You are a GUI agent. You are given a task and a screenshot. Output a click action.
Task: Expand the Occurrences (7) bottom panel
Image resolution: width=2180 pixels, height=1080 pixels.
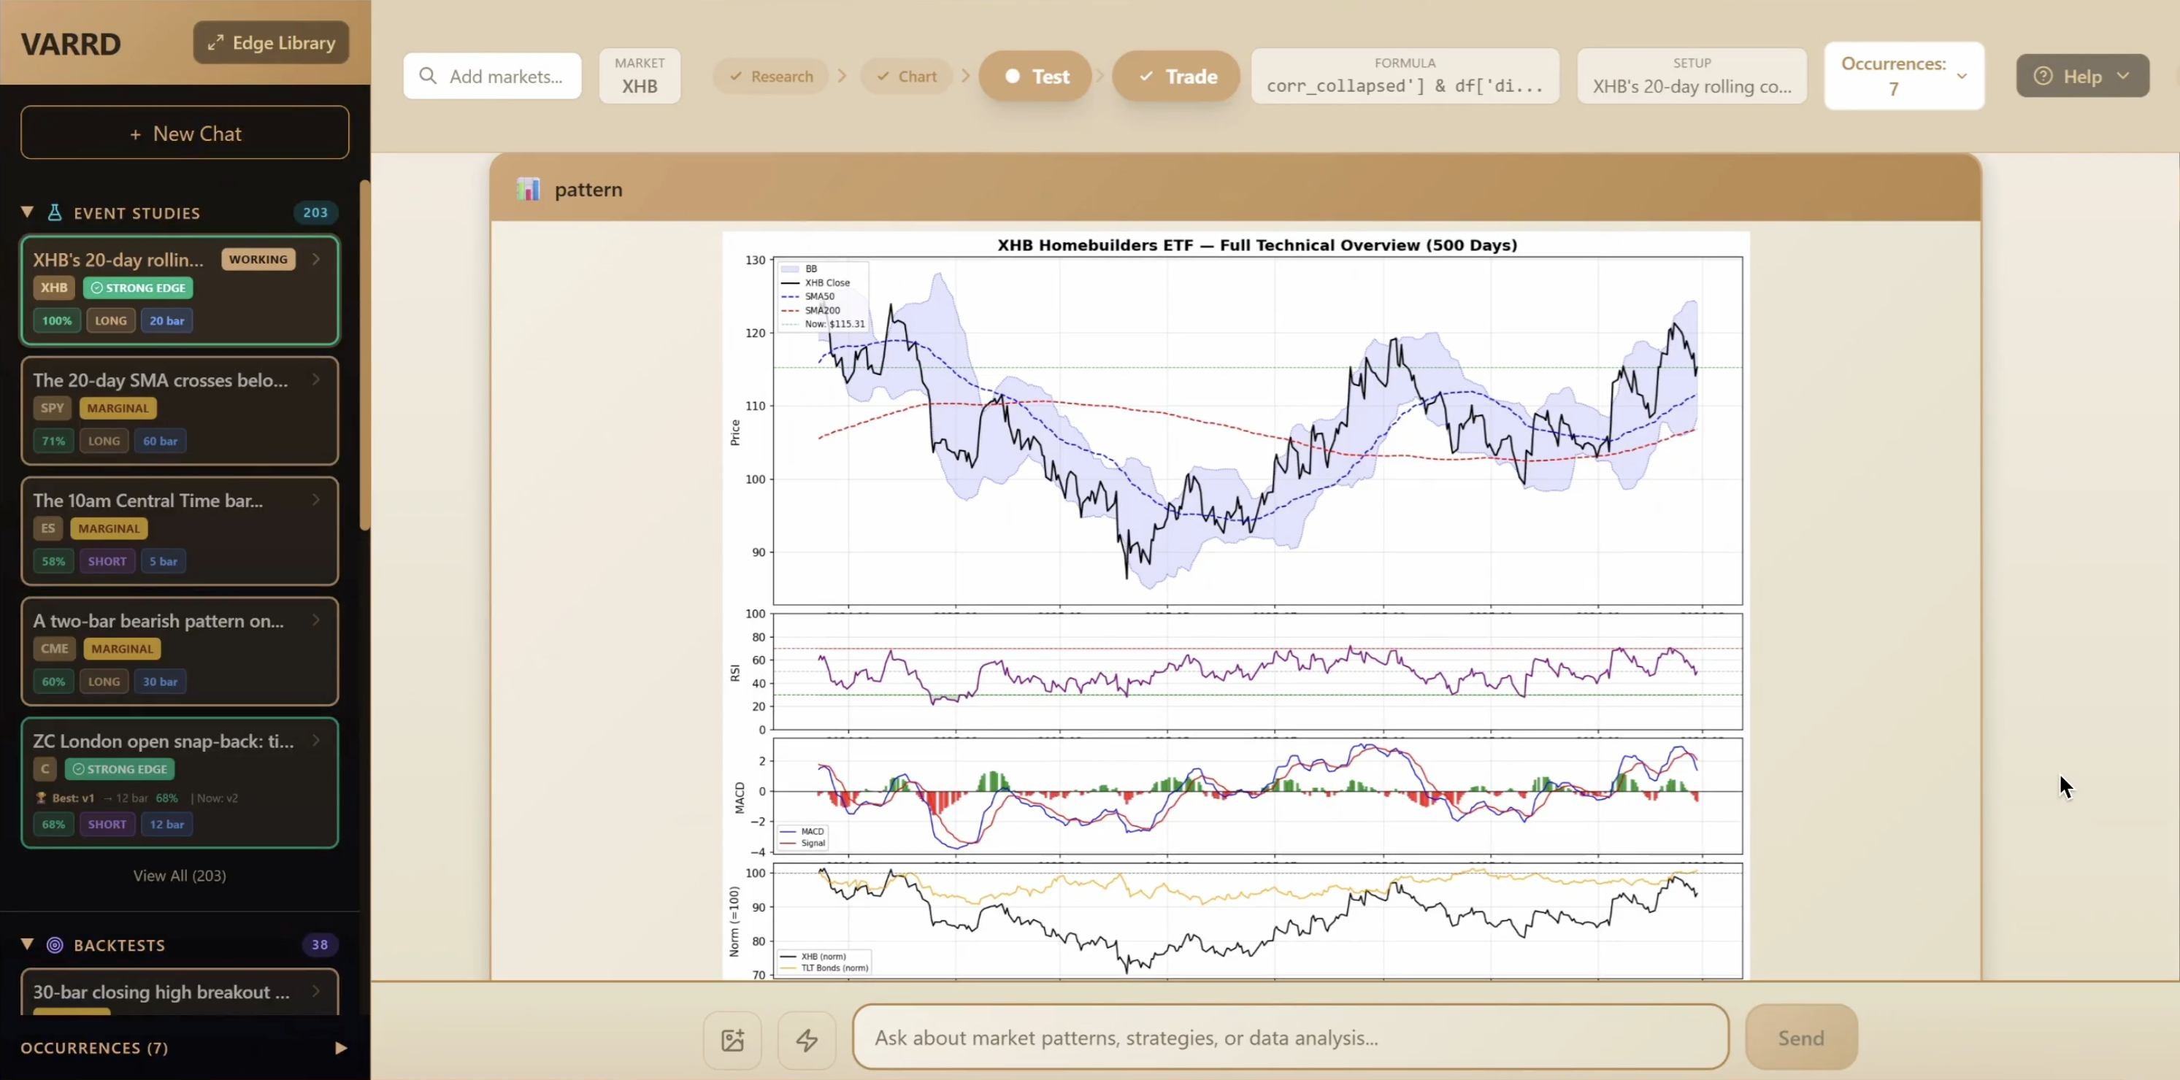(x=340, y=1048)
